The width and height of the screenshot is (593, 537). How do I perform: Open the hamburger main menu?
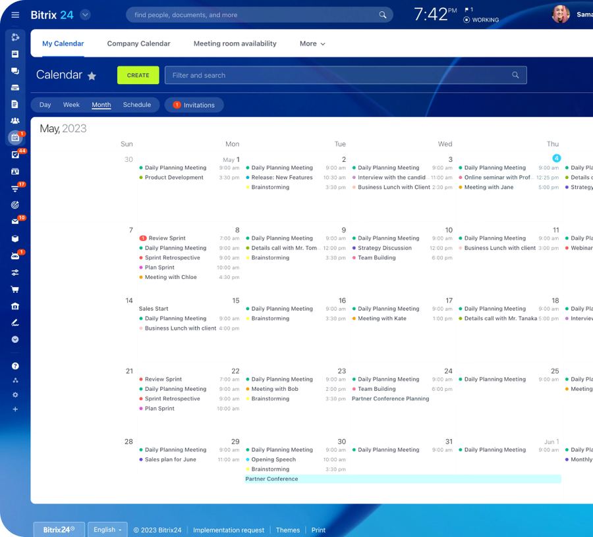point(15,14)
